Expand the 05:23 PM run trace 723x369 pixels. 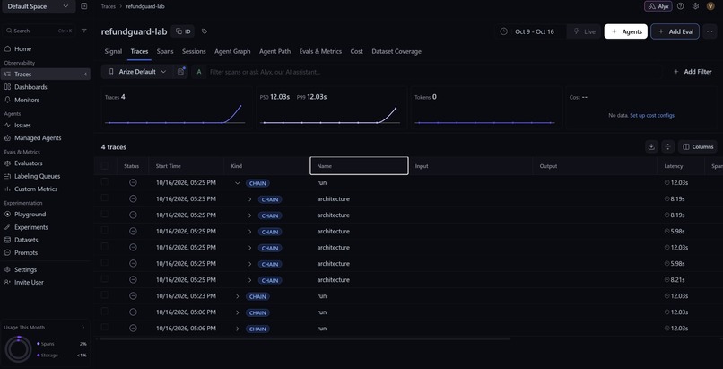tap(238, 296)
